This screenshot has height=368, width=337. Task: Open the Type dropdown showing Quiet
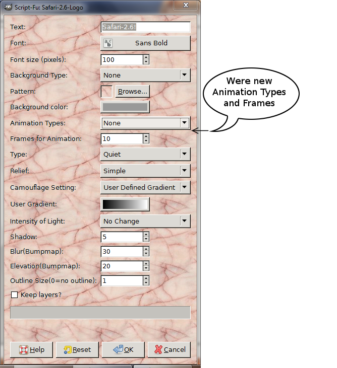click(x=145, y=154)
